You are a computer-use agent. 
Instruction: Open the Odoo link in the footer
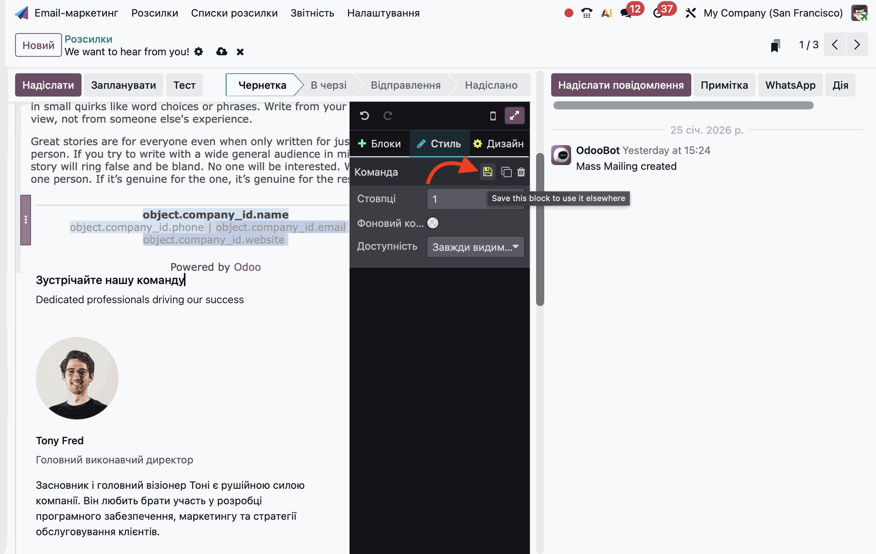pos(247,267)
